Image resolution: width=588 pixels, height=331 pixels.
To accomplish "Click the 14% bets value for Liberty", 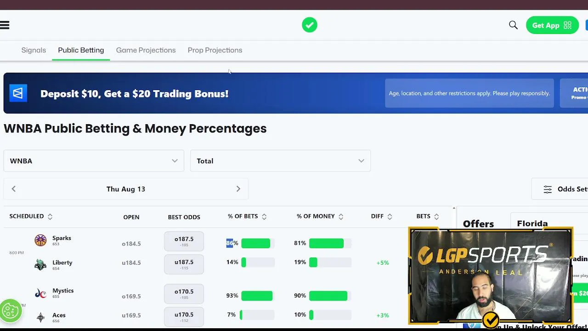I will (232, 262).
